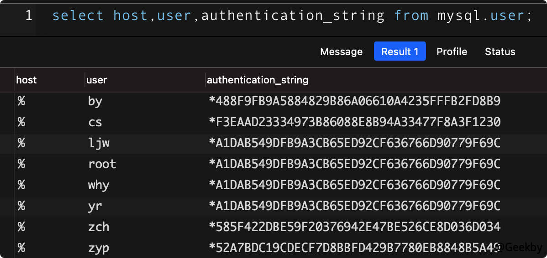Viewport: 547px width, 258px height.
Task: Open the Profile tab
Action: pos(452,52)
